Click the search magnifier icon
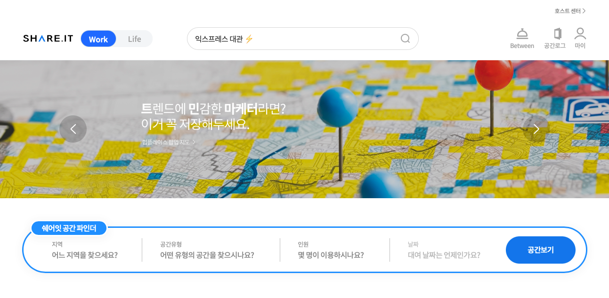The height and width of the screenshot is (298, 609). pos(405,39)
